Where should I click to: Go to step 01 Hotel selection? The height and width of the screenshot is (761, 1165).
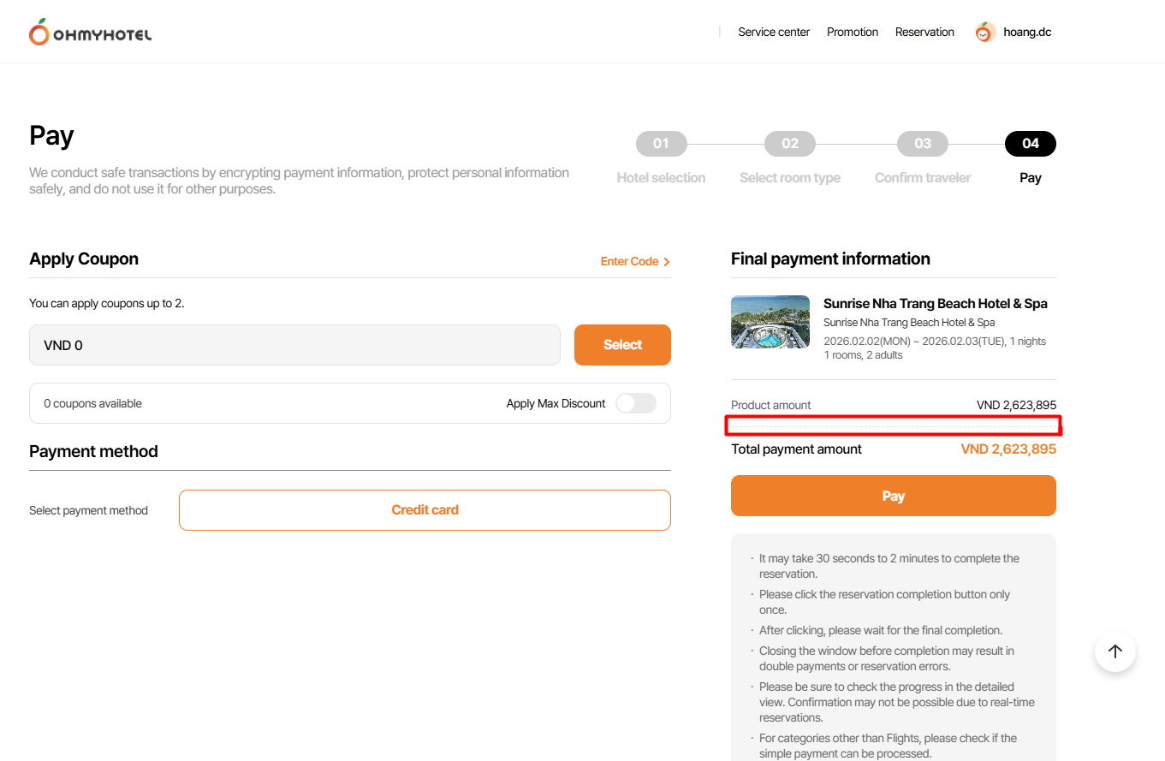click(x=661, y=144)
